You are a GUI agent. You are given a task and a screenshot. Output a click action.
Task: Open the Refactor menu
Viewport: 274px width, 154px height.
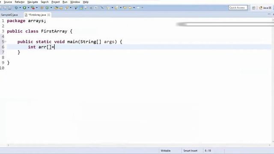[x=20, y=2]
